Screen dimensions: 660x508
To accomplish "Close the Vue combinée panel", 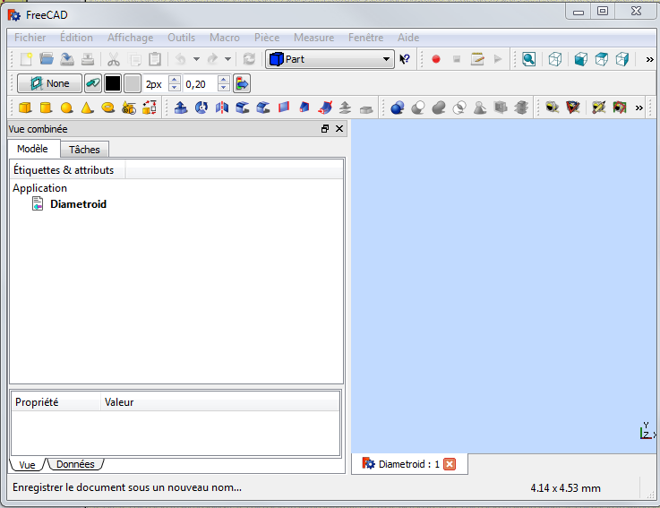I will coord(339,129).
